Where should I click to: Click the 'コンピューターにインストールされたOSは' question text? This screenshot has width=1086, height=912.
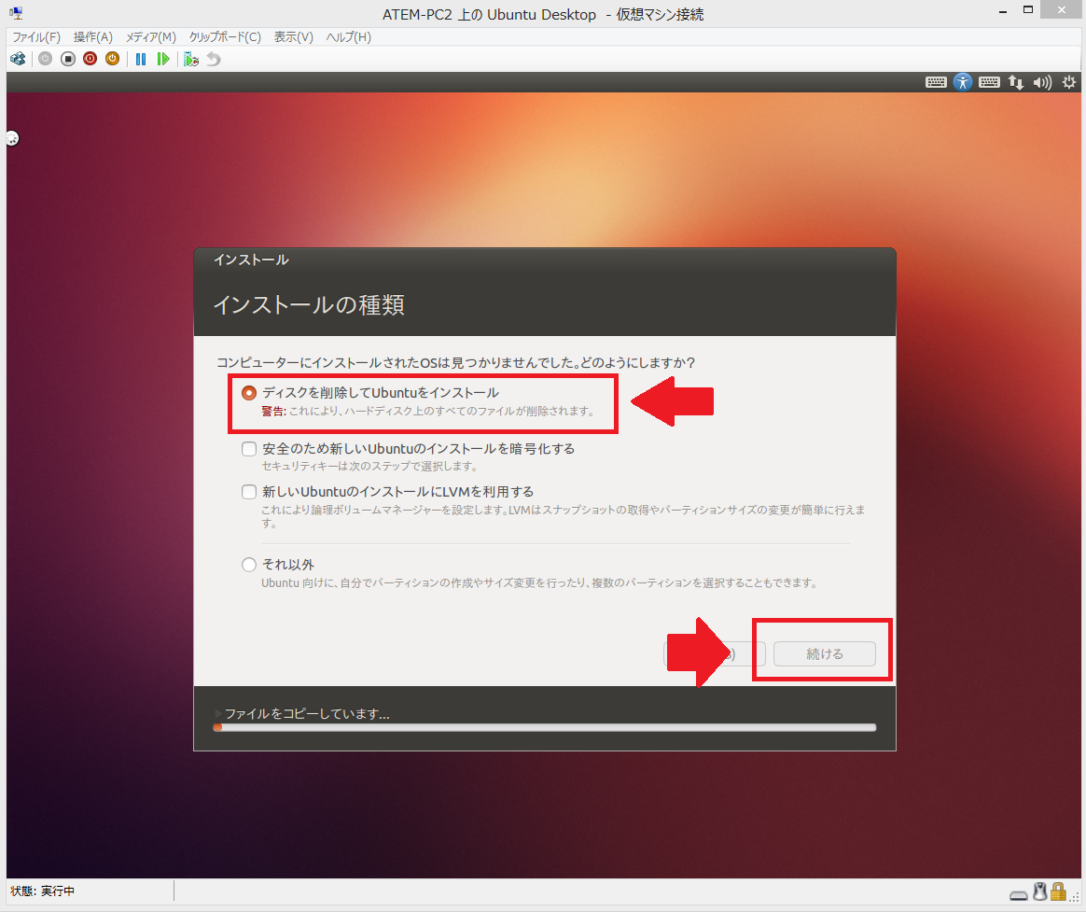point(455,362)
